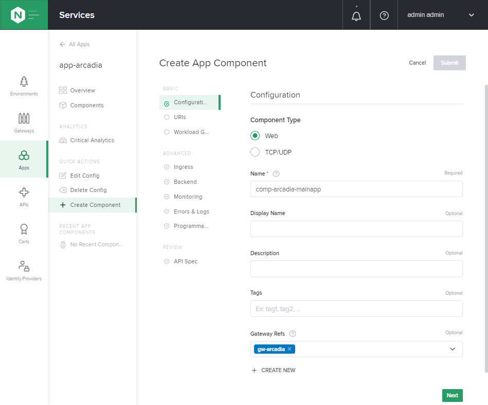Click the Ingress checkmark status icon
The image size is (488, 405).
(167, 167)
